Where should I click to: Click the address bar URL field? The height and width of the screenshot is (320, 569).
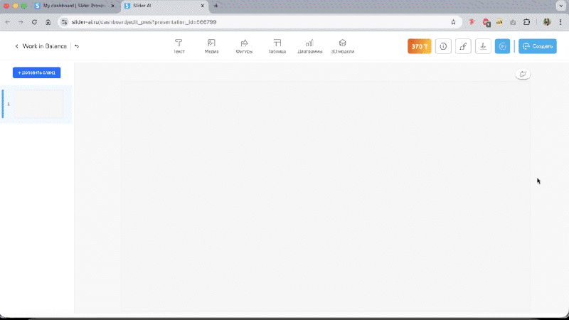(260, 22)
